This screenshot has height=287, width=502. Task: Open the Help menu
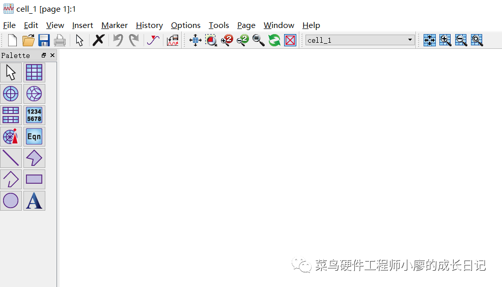tap(311, 25)
